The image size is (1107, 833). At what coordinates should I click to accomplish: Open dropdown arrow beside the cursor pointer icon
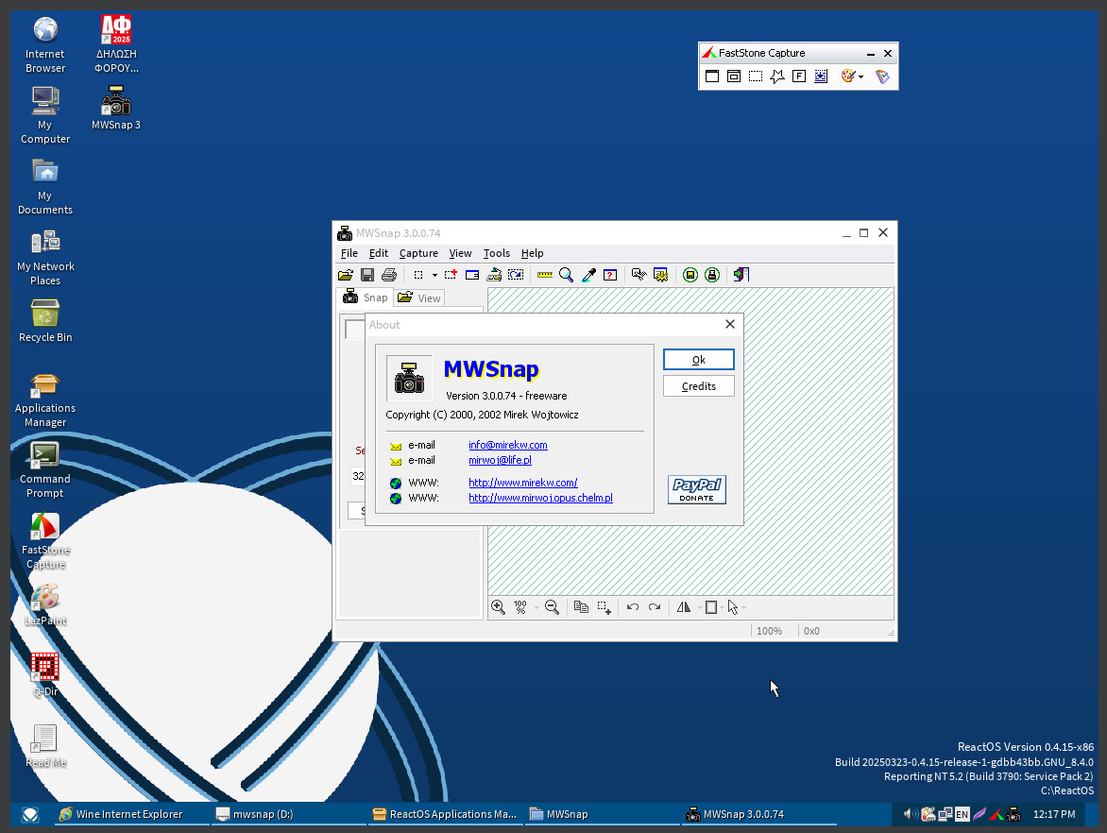click(x=743, y=607)
